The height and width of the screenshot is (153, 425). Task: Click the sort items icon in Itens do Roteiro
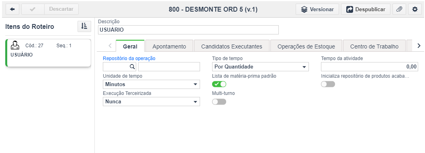[84, 26]
